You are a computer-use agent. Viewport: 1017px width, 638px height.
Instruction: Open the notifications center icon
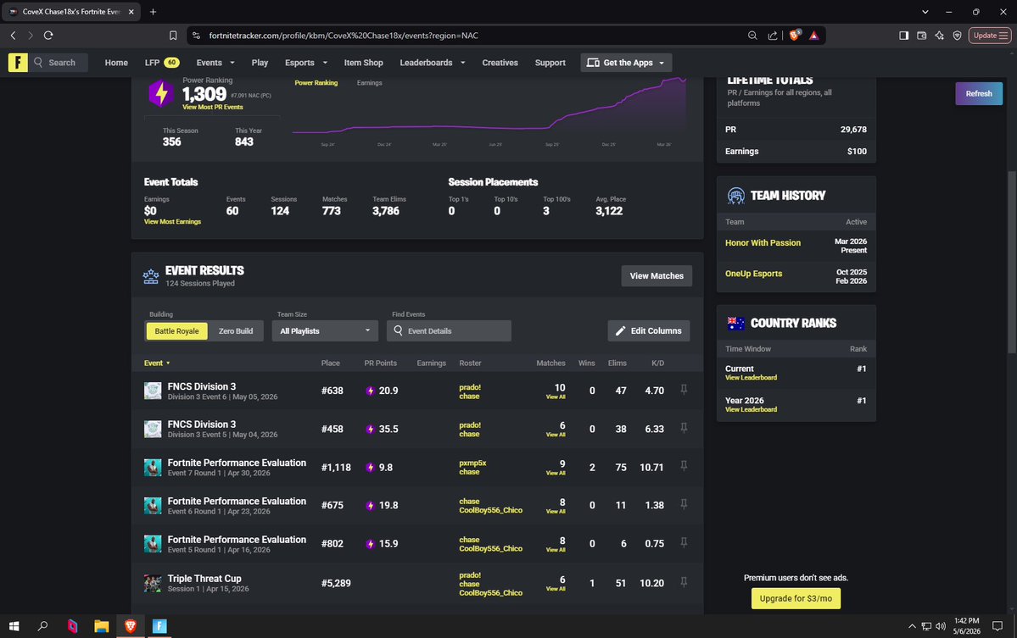pyautogui.click(x=997, y=625)
